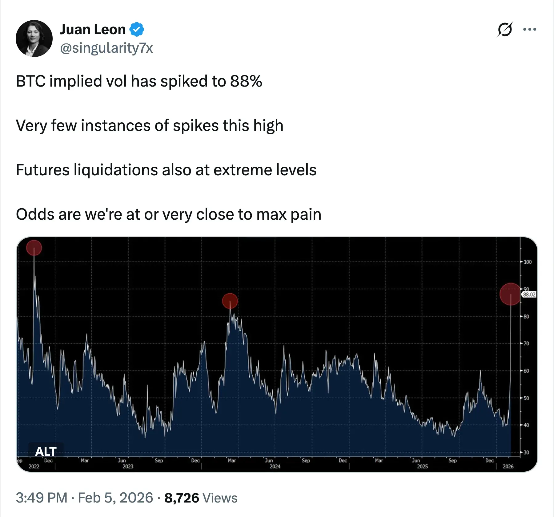
Task: Open Juan Leon's profile avatar
Action: pyautogui.click(x=34, y=39)
